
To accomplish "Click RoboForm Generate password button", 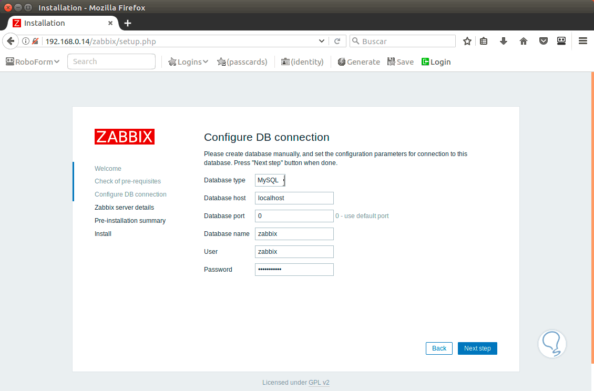I will click(x=359, y=62).
